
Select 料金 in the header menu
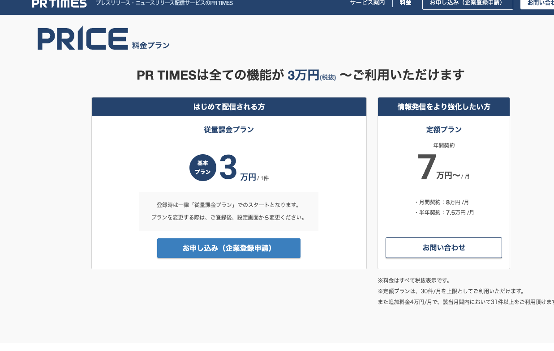[x=405, y=3]
